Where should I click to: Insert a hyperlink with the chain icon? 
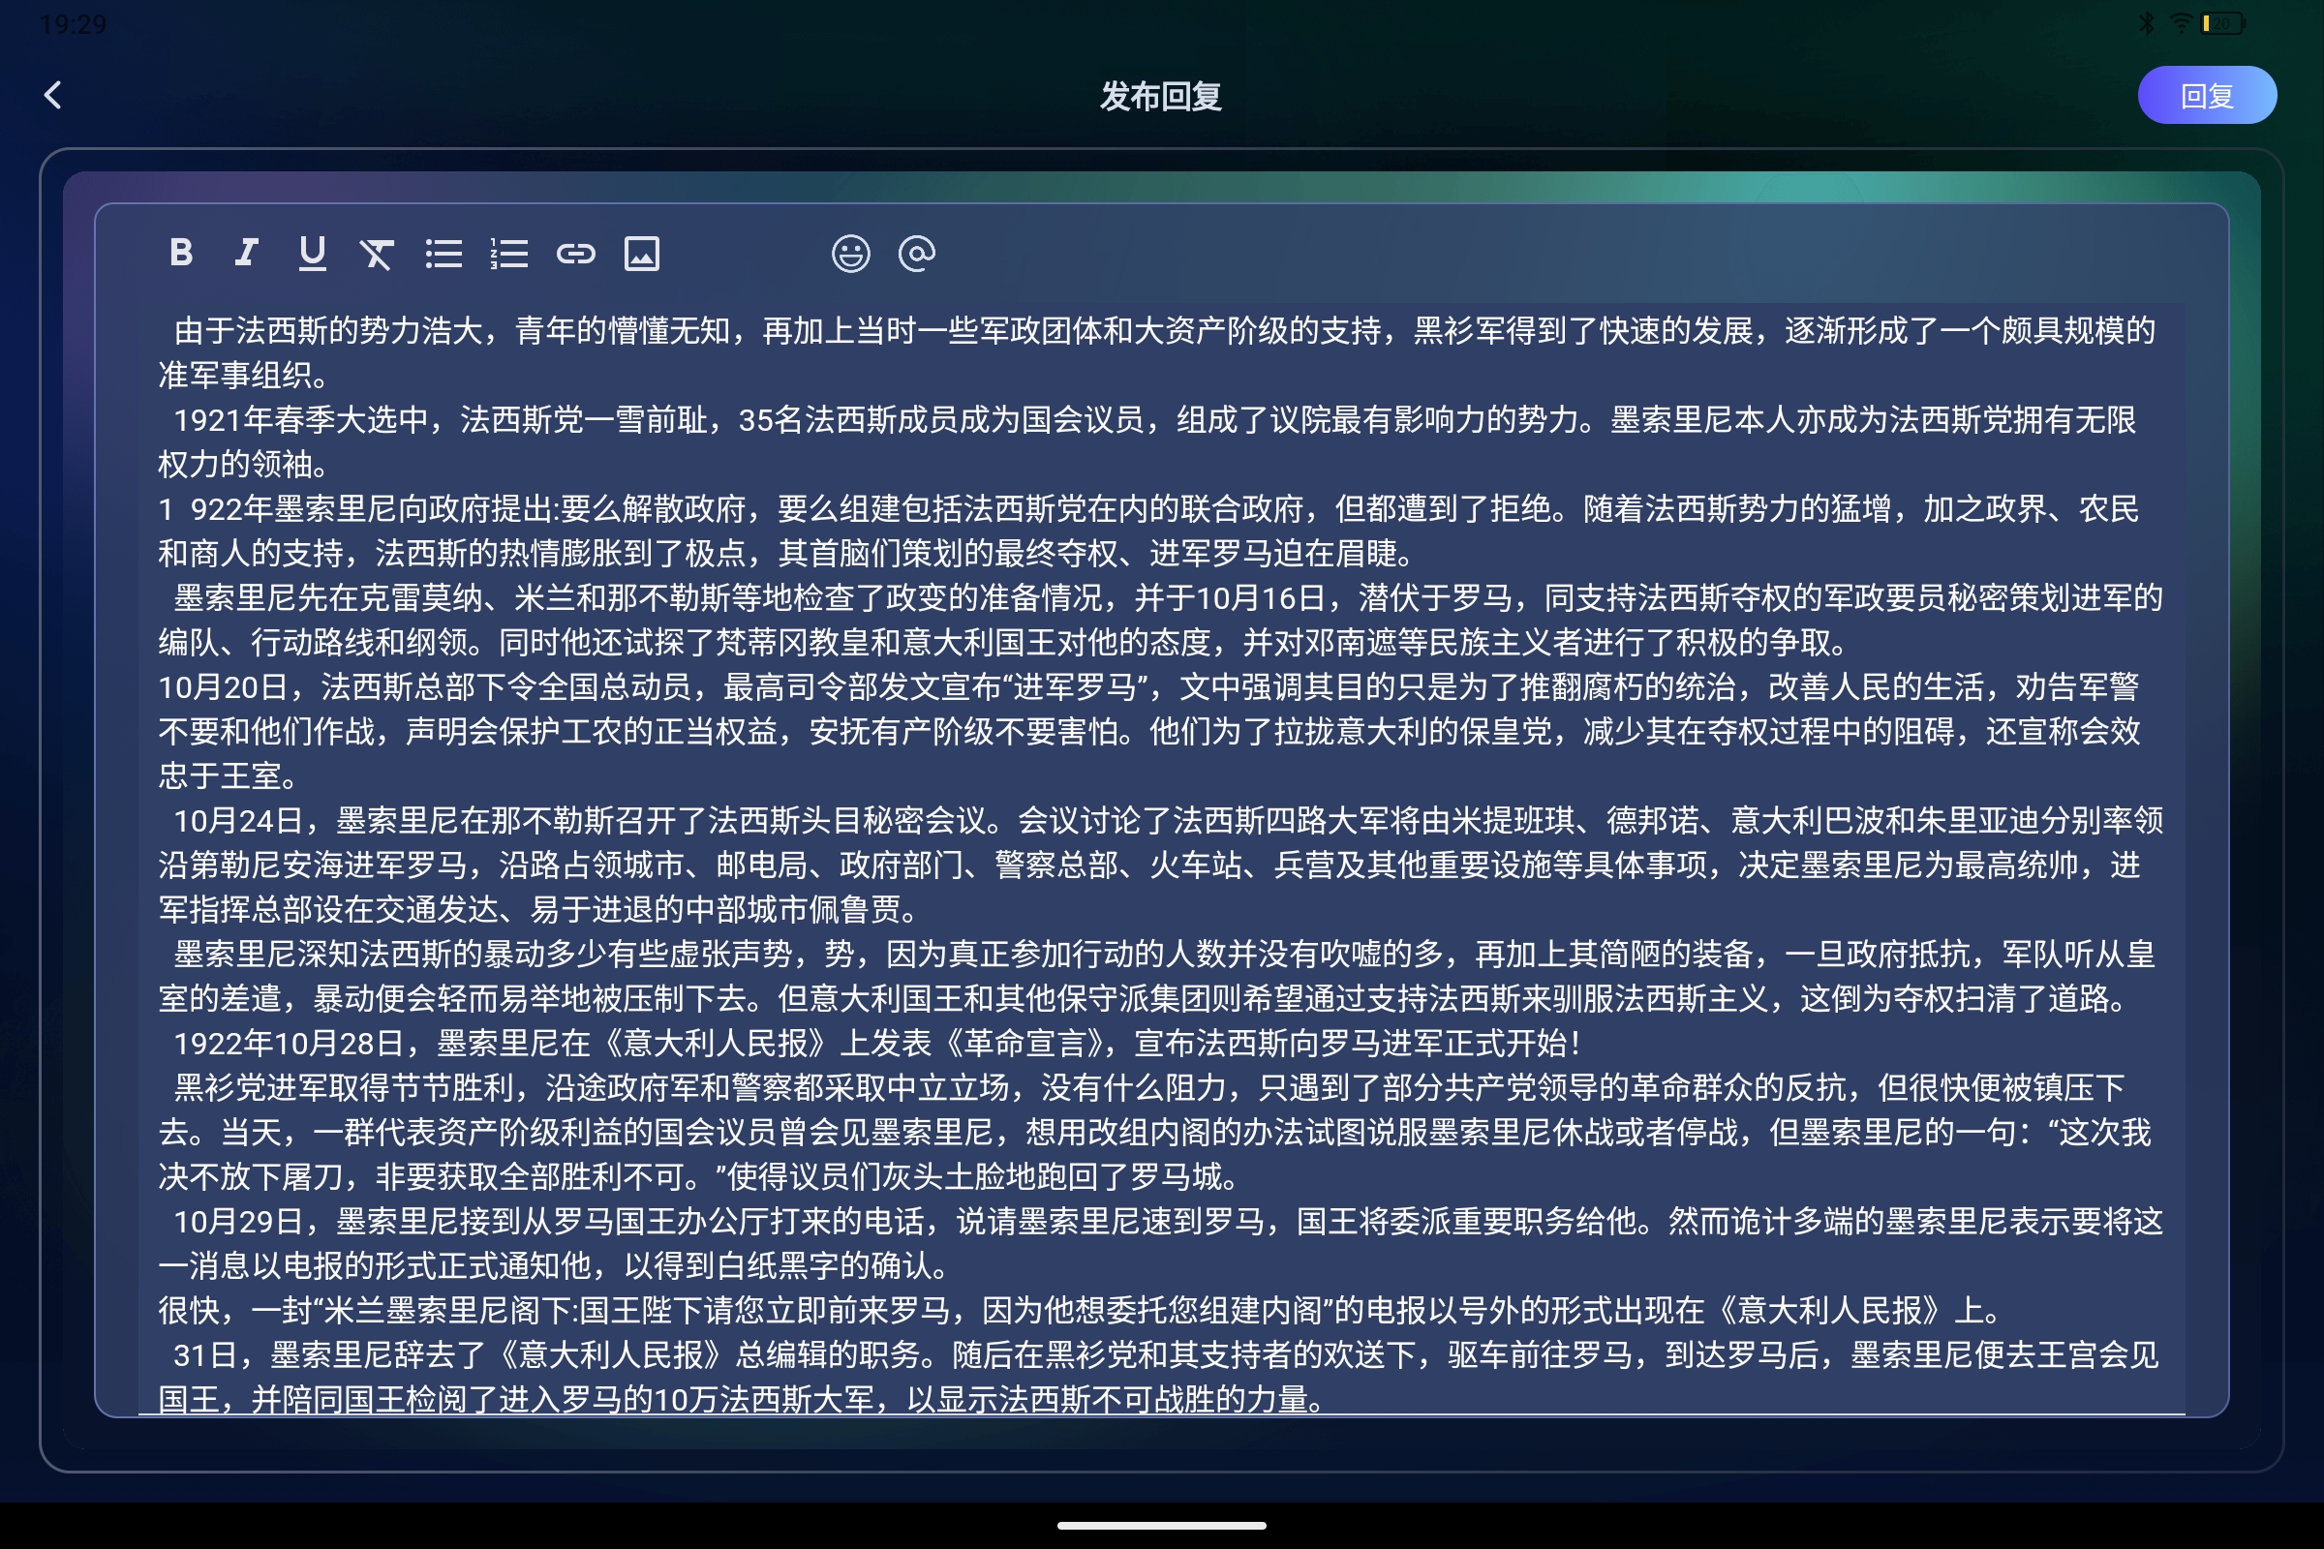[x=578, y=253]
